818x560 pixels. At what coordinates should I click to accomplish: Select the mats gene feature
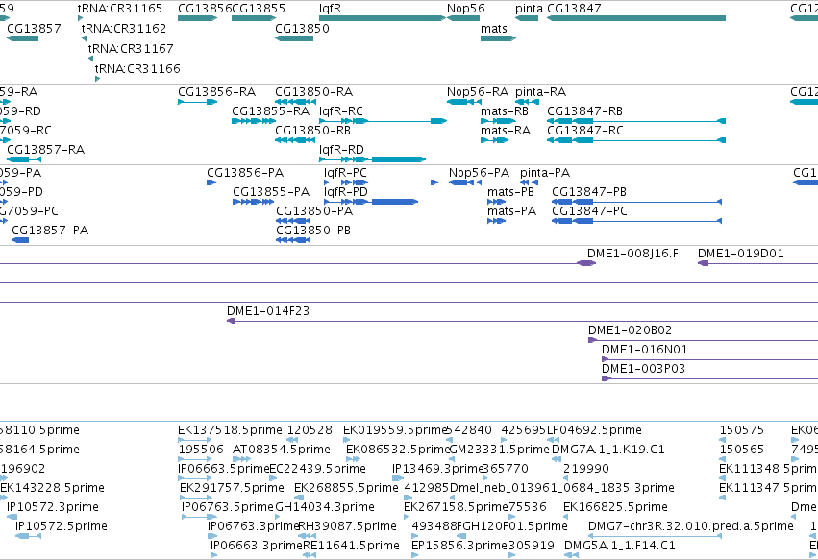(x=498, y=38)
